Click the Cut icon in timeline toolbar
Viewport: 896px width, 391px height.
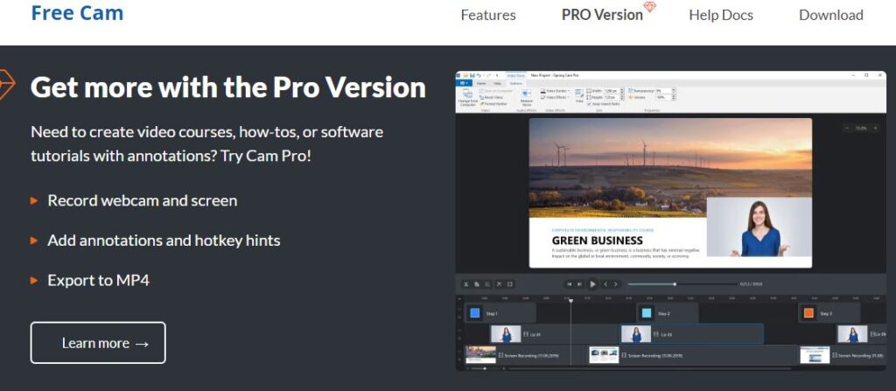coord(466,284)
